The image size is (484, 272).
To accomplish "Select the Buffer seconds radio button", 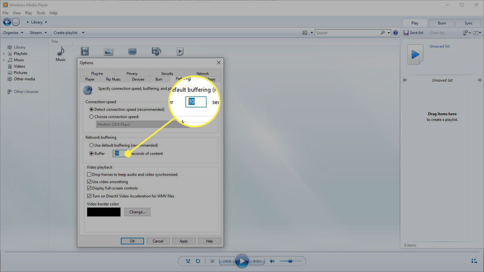I will (92, 153).
